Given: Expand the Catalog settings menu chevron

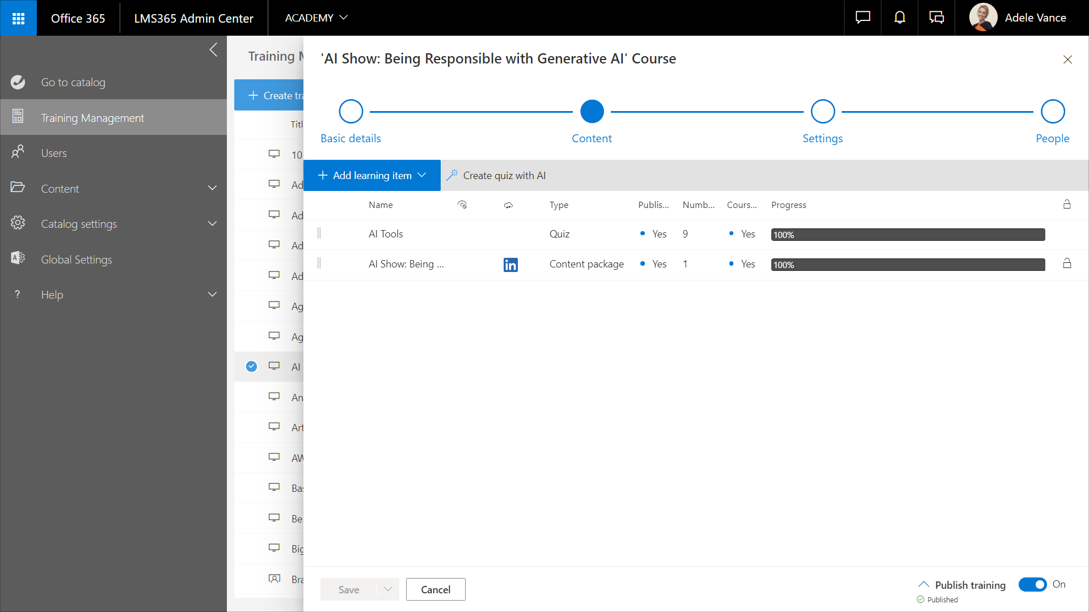Looking at the screenshot, I should click(x=212, y=224).
